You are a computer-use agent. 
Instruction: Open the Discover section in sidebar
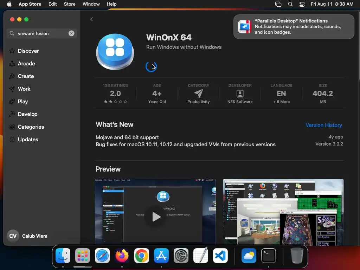tap(24, 51)
